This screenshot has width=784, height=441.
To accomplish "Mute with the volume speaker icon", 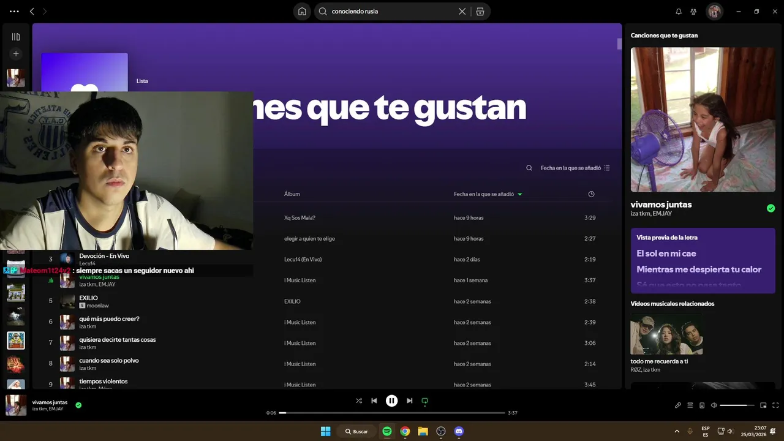I will (x=714, y=405).
